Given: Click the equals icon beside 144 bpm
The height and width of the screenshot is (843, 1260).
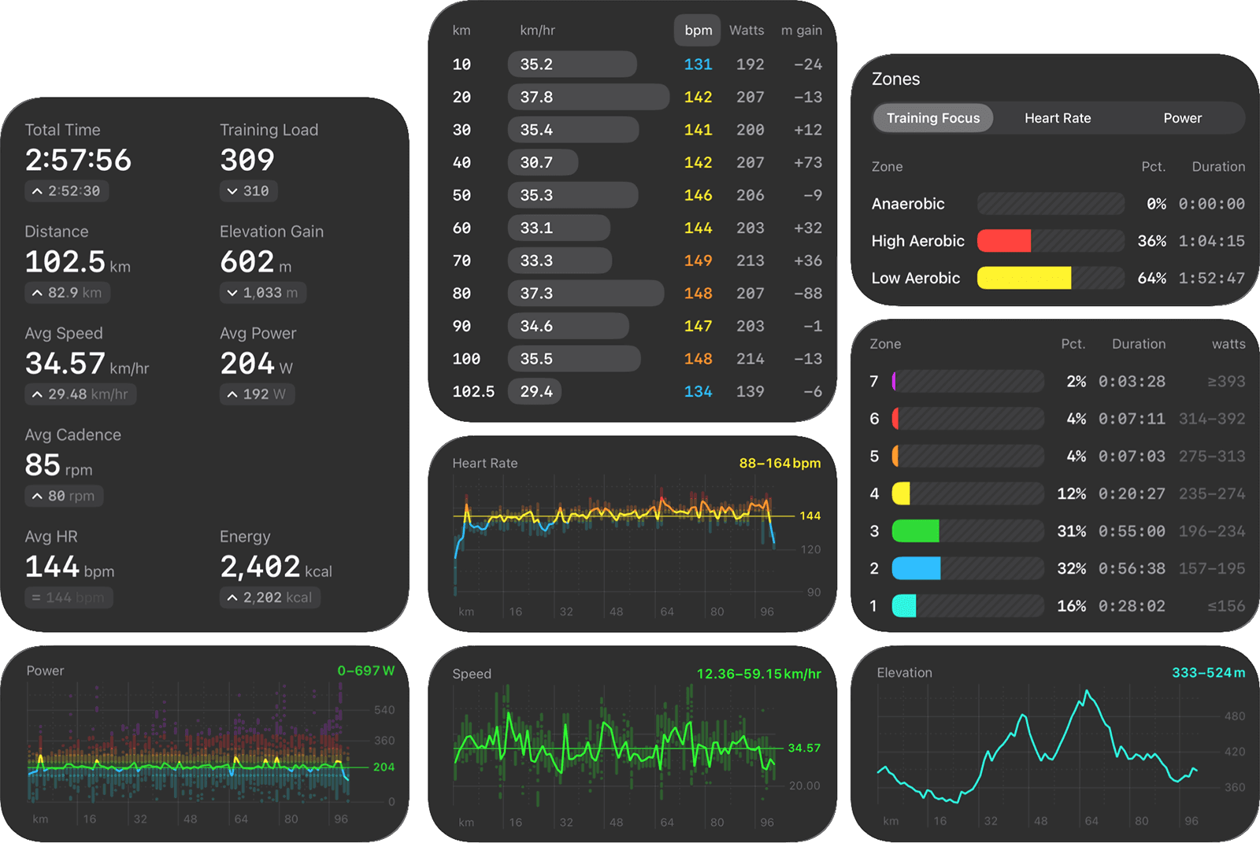Looking at the screenshot, I should coord(37,597).
